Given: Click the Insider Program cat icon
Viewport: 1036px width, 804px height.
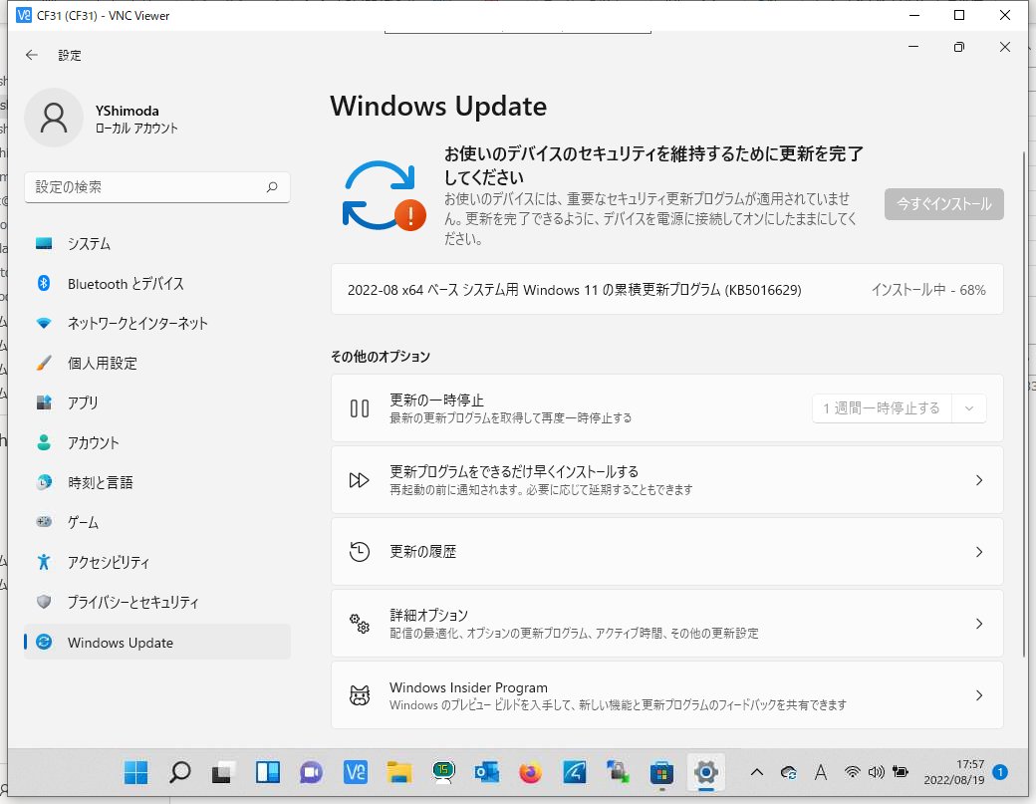Looking at the screenshot, I should (x=360, y=695).
